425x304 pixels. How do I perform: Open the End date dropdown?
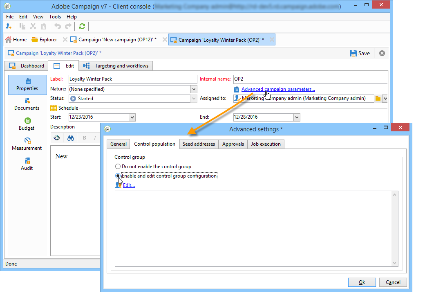click(297, 117)
